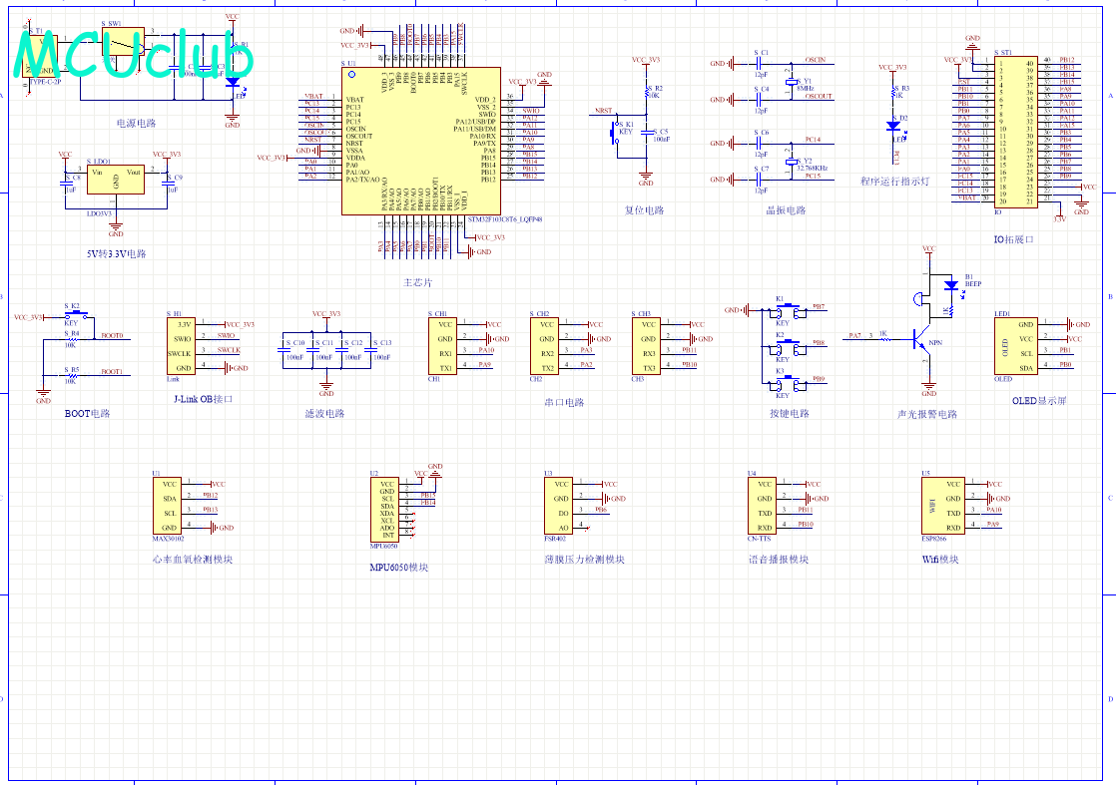Click the BOOT KEY switch S_K2
The image size is (1116, 785).
tap(76, 314)
